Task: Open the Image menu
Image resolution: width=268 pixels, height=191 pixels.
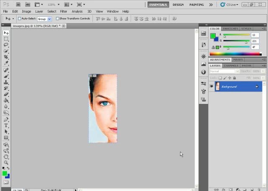Action: pyautogui.click(x=26, y=11)
